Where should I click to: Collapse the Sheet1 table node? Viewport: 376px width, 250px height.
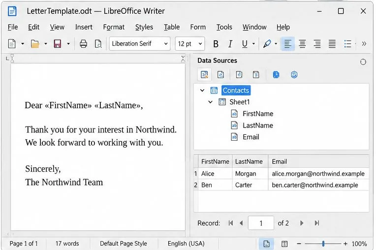210,102
